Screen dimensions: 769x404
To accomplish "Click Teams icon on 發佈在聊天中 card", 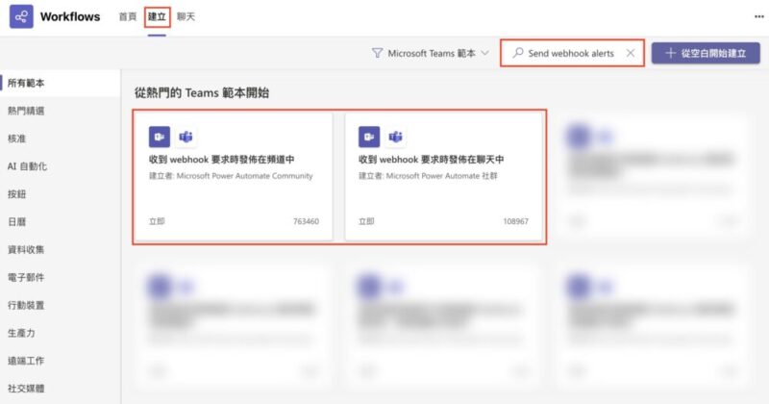I will [395, 137].
